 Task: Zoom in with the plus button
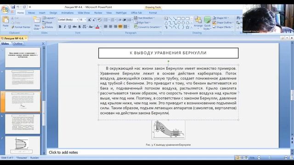click(286, 158)
